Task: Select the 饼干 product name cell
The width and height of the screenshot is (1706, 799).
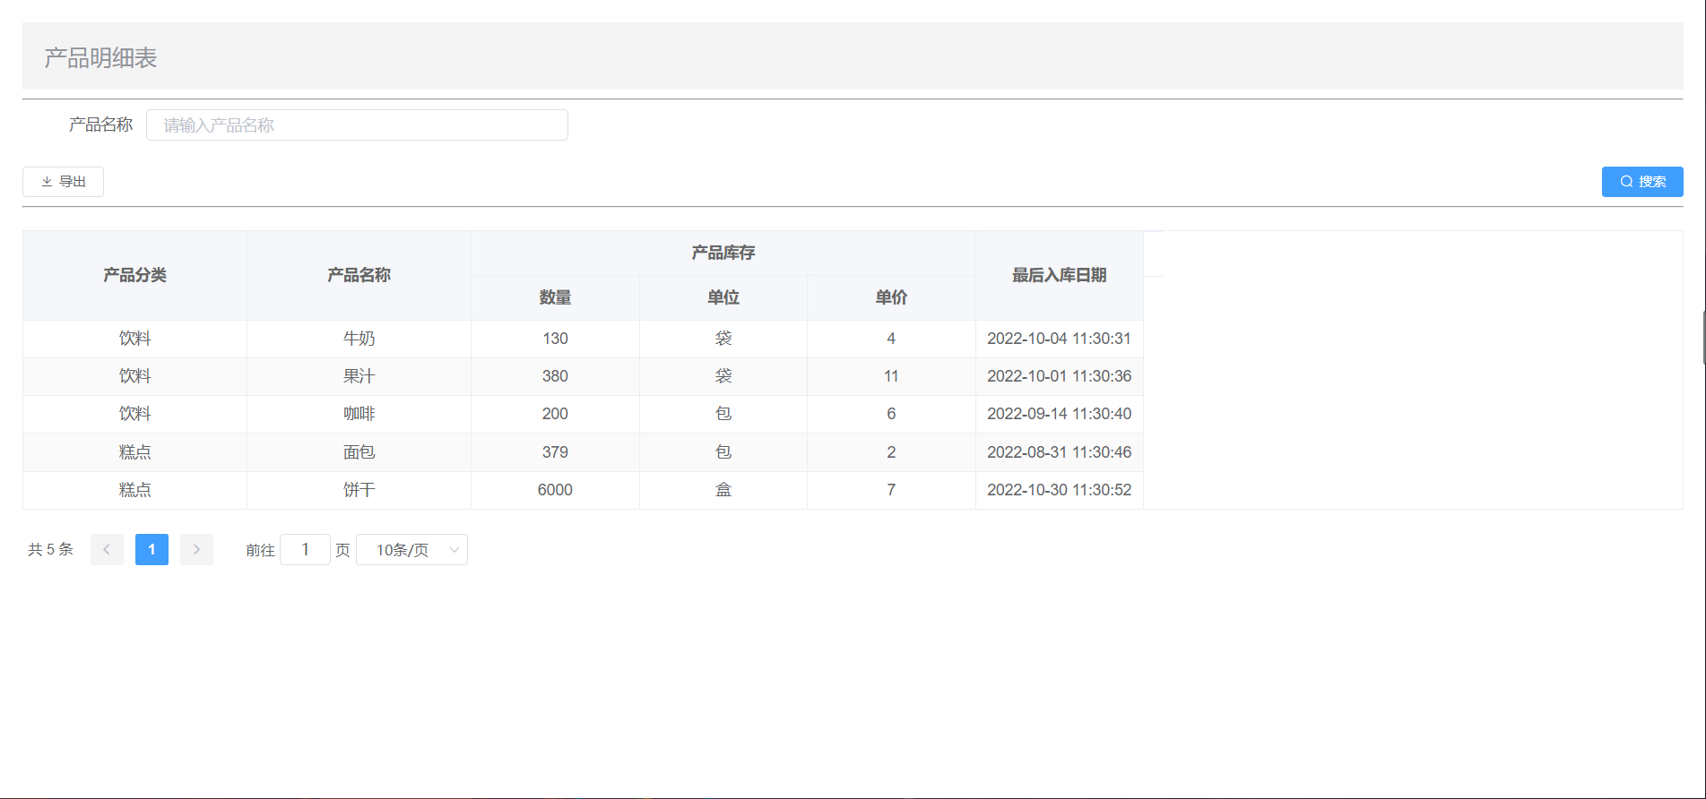Action: tap(359, 490)
